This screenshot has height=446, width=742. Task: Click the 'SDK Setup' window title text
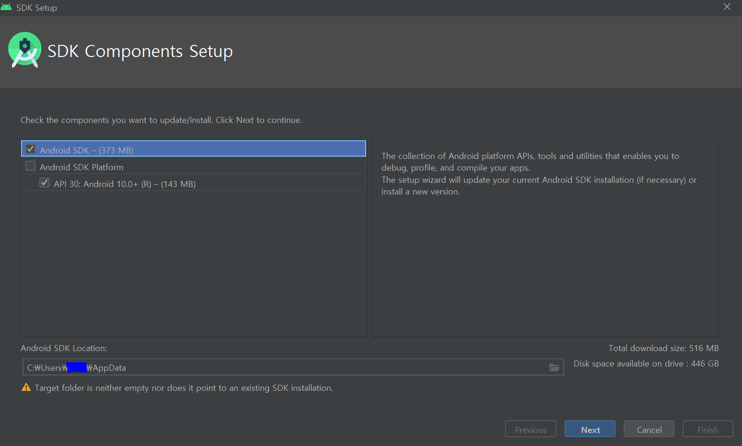tap(37, 8)
